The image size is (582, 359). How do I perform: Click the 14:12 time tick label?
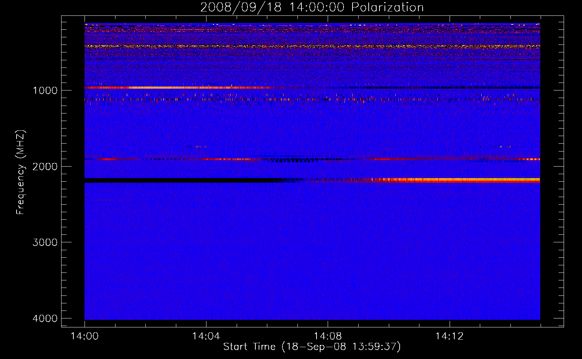pyautogui.click(x=449, y=336)
